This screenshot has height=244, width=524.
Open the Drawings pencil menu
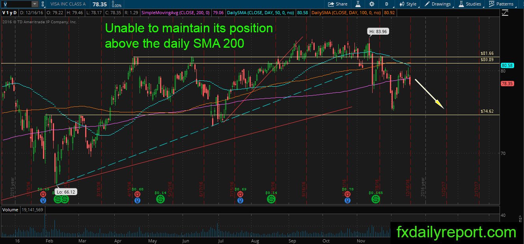coord(438,4)
